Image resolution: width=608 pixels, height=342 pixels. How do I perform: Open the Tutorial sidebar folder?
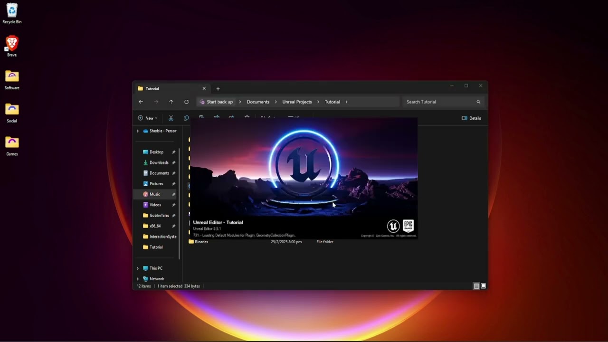point(156,247)
